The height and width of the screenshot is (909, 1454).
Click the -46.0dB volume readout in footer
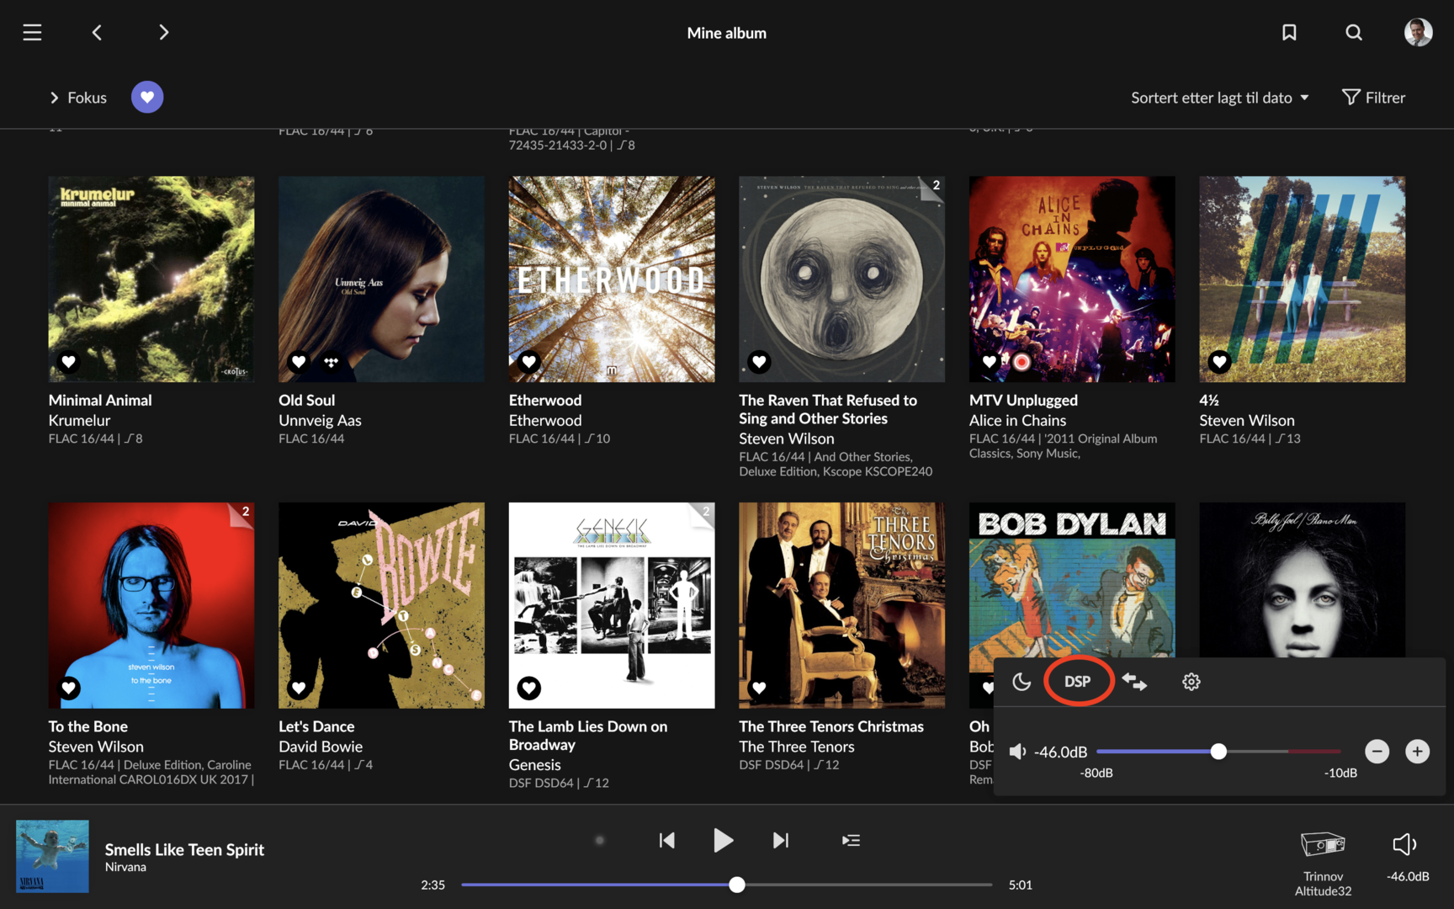point(1408,876)
